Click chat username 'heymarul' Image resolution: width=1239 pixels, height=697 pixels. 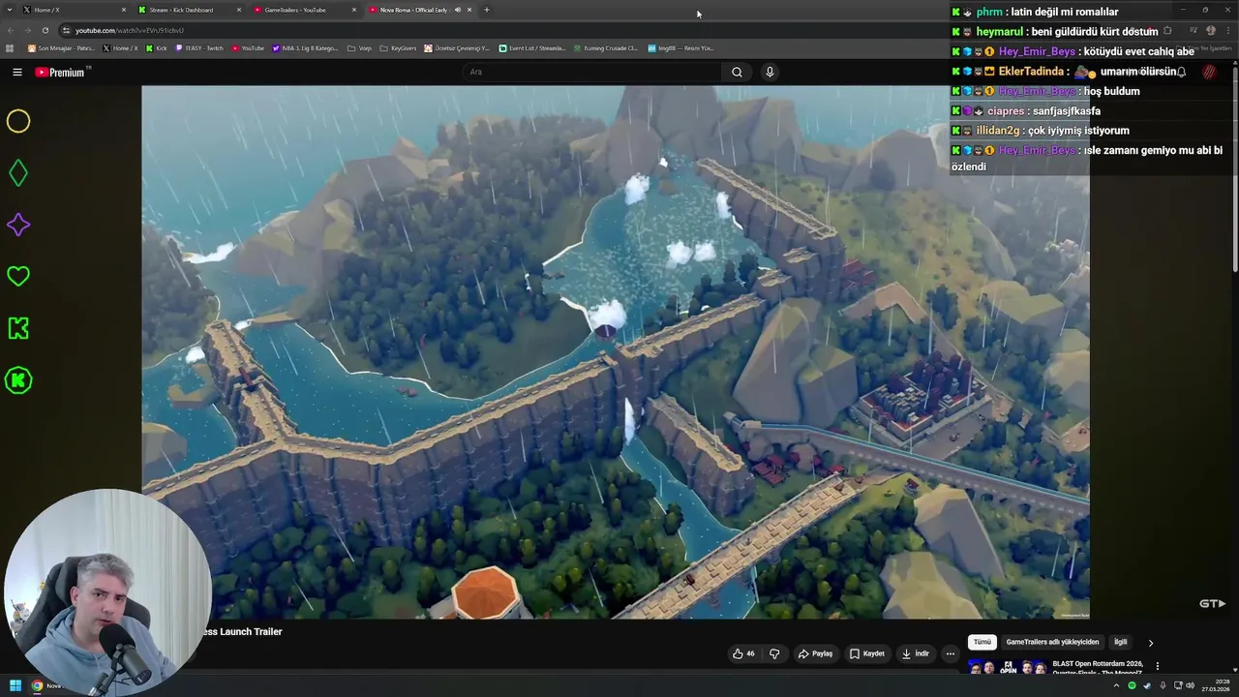(x=999, y=32)
